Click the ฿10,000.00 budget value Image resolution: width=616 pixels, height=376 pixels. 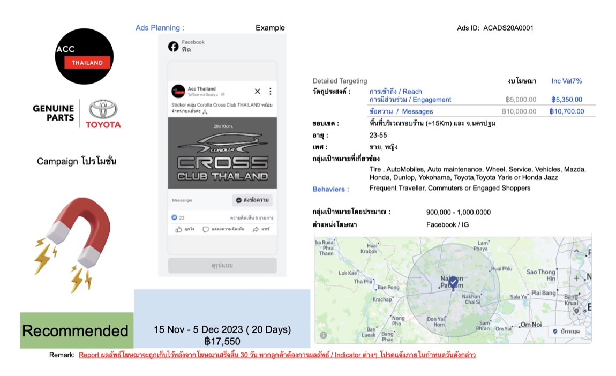[519, 111]
